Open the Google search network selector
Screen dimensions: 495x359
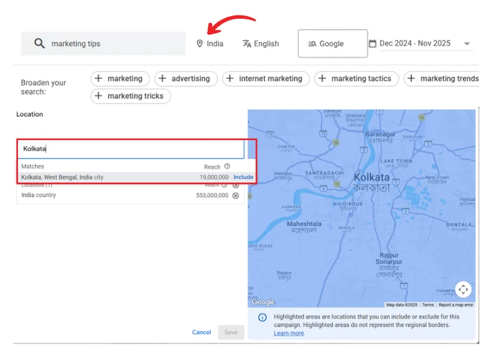point(332,44)
